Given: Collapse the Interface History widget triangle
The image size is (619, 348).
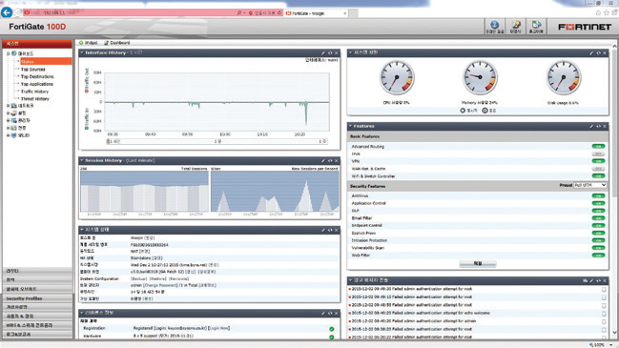Looking at the screenshot, I should (82, 52).
